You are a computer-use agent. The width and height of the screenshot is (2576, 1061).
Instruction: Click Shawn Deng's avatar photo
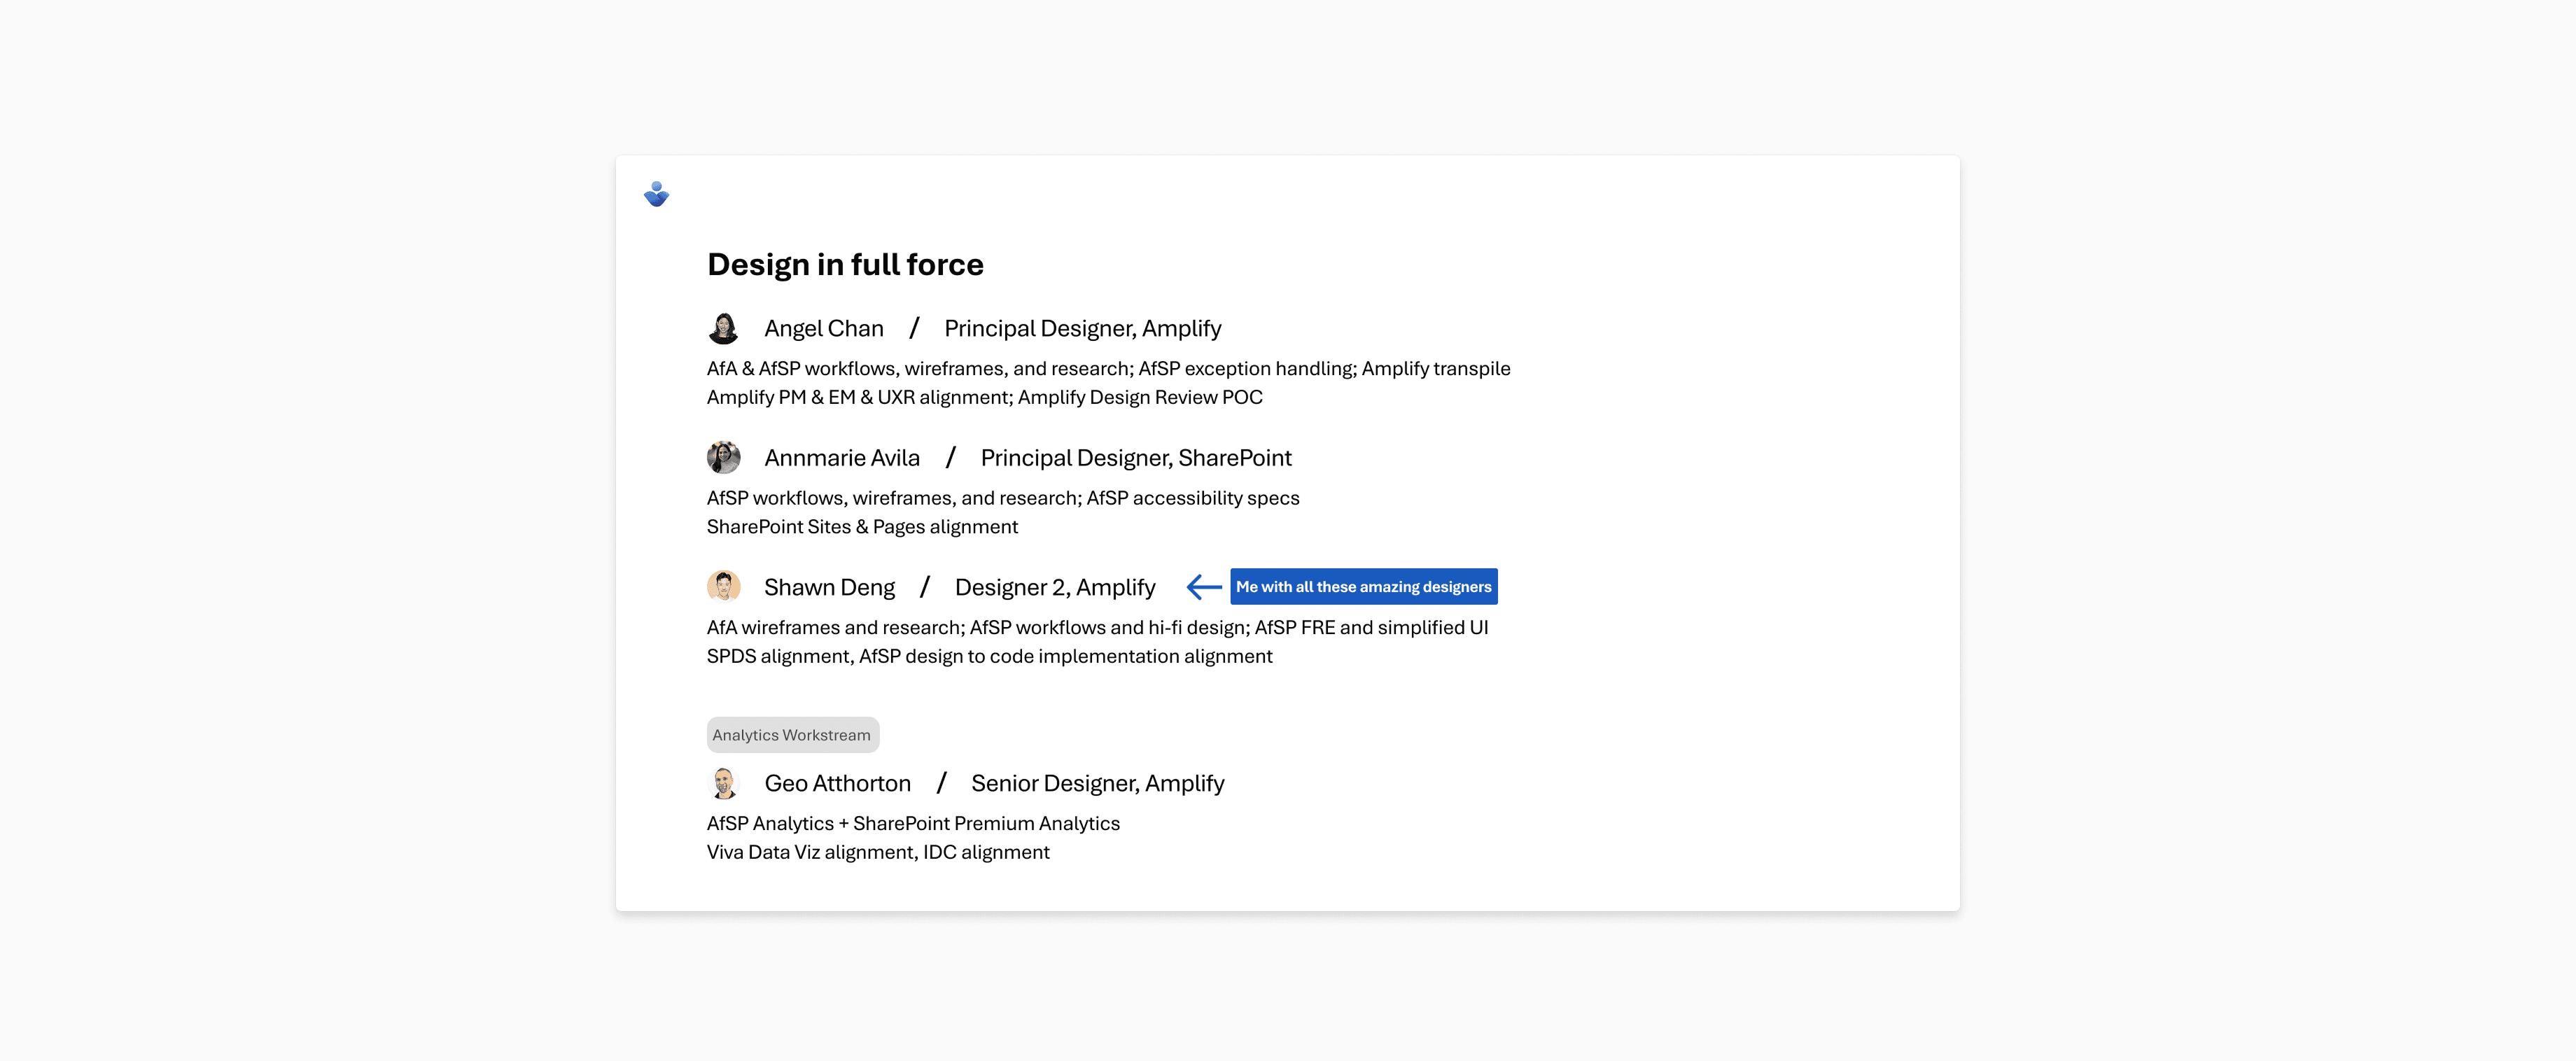723,586
